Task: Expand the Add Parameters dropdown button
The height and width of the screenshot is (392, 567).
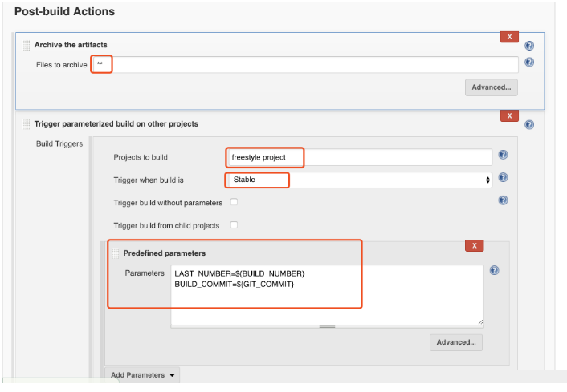Action: (142, 375)
